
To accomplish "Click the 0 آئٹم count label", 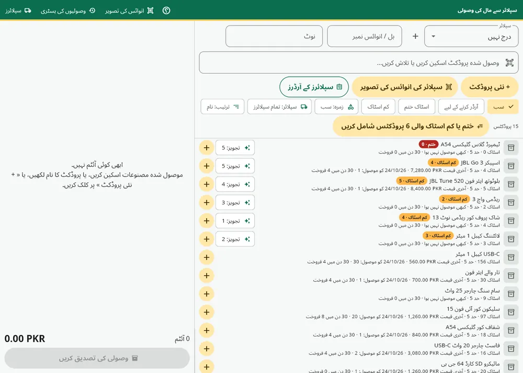I will pos(182,339).
